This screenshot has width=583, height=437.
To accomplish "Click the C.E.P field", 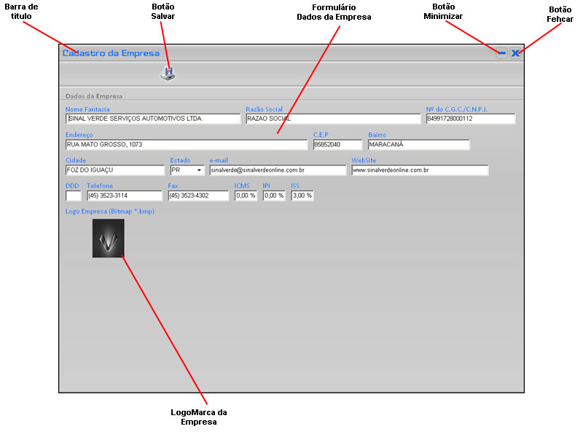I will [x=337, y=145].
